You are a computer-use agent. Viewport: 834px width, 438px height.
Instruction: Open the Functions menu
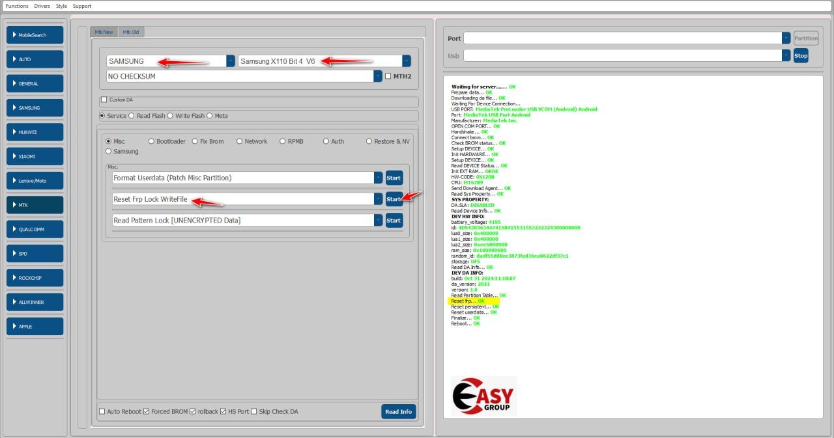[17, 6]
